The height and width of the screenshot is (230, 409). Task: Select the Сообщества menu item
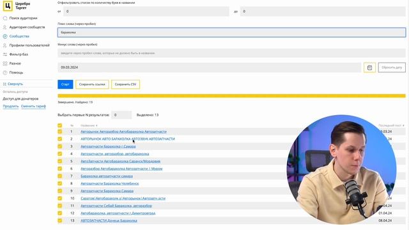click(x=19, y=36)
